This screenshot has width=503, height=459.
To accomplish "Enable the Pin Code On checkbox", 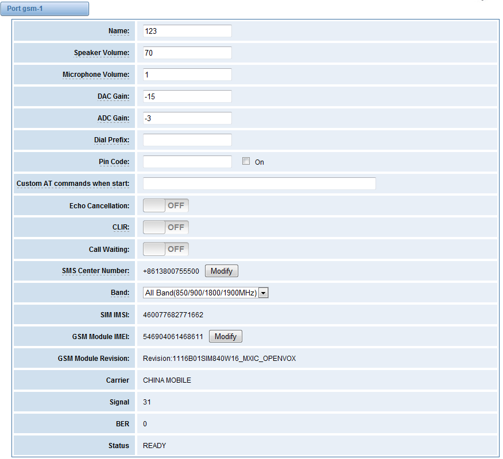I will (x=246, y=161).
